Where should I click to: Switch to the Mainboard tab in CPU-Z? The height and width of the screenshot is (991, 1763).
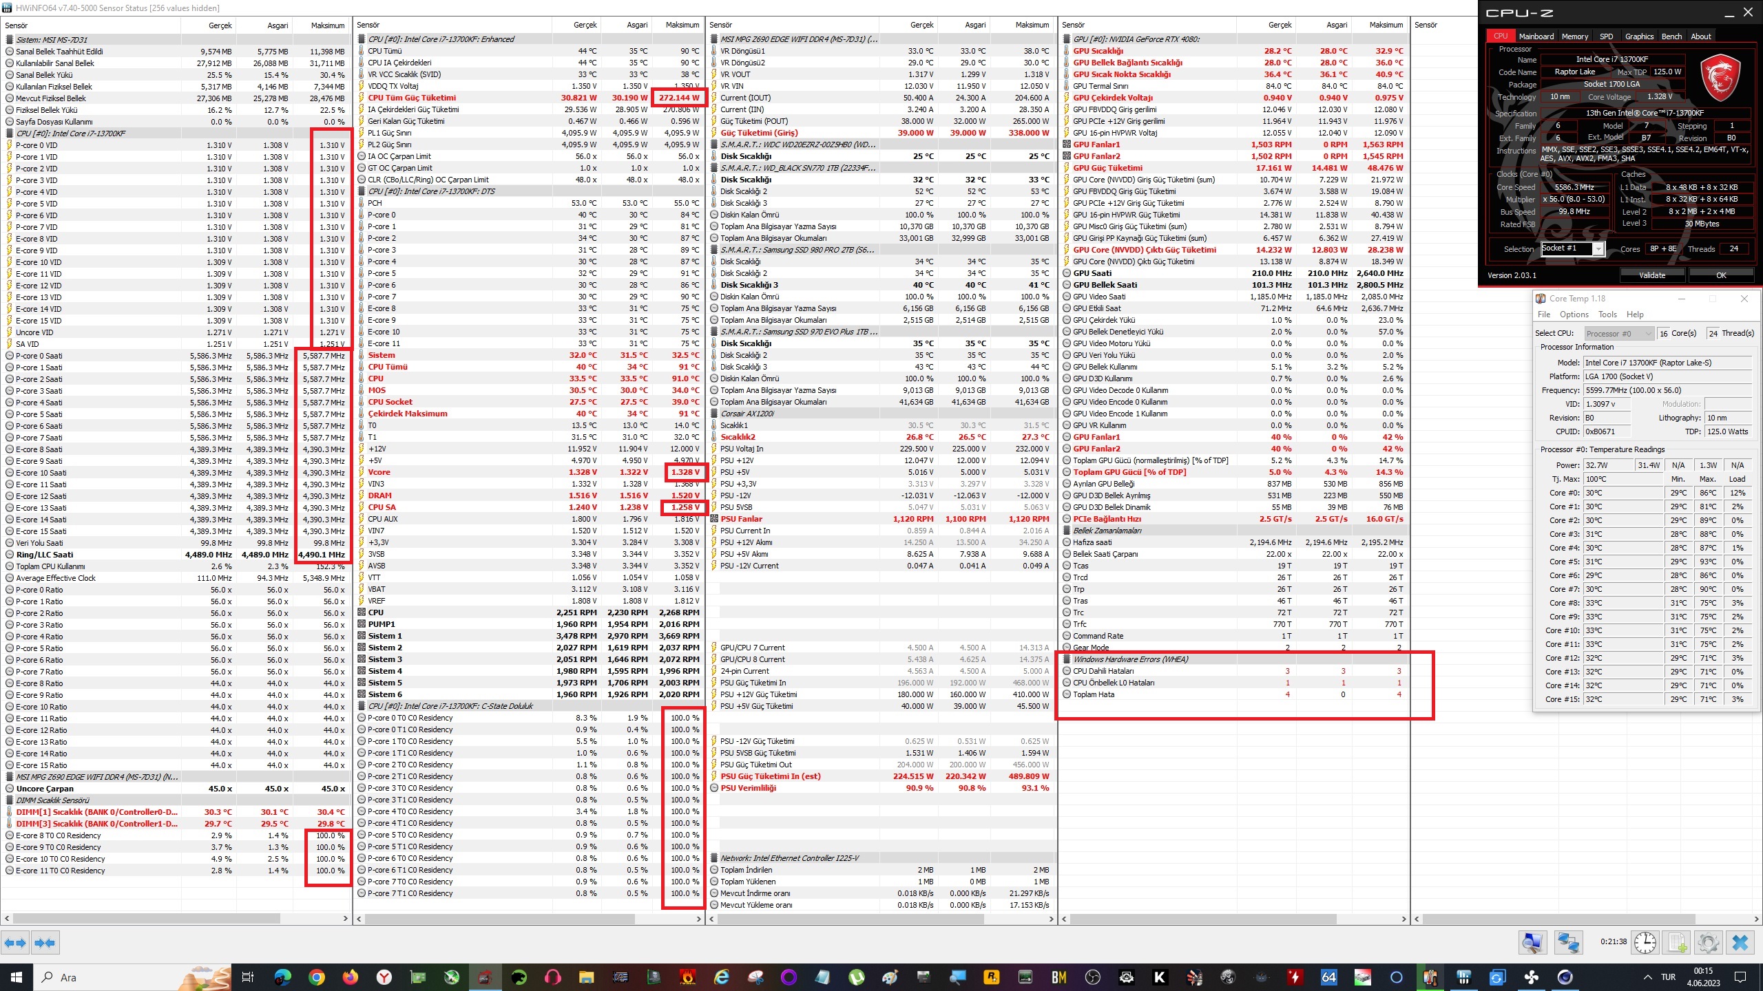(1536, 36)
